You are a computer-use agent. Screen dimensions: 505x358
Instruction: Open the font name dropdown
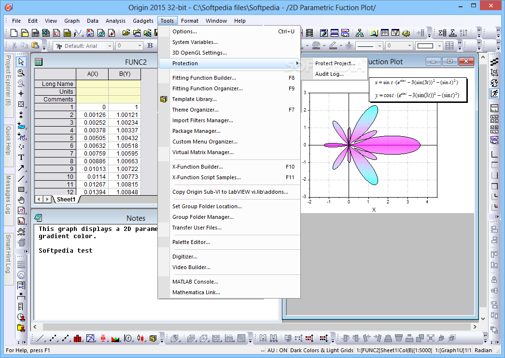110,46
